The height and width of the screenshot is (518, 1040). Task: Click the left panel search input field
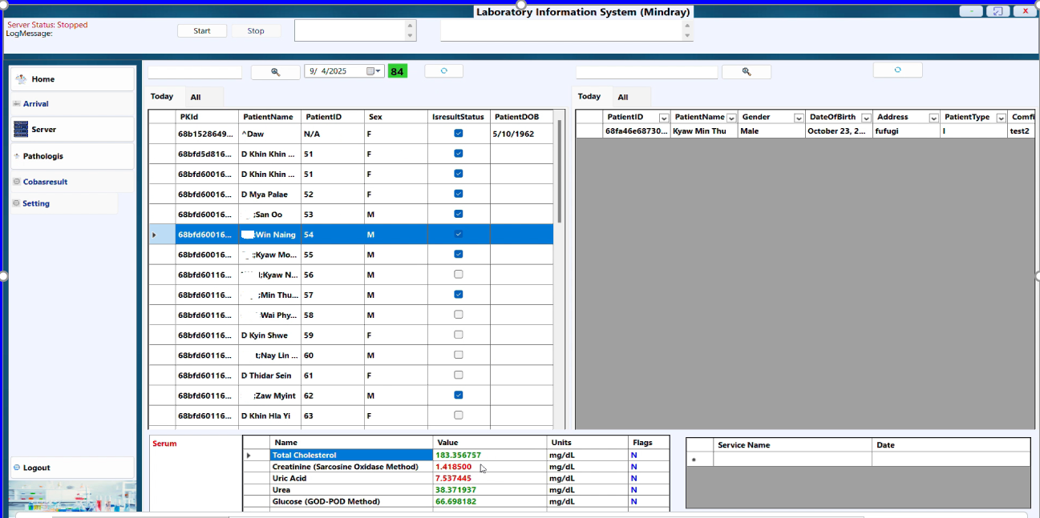coord(195,72)
